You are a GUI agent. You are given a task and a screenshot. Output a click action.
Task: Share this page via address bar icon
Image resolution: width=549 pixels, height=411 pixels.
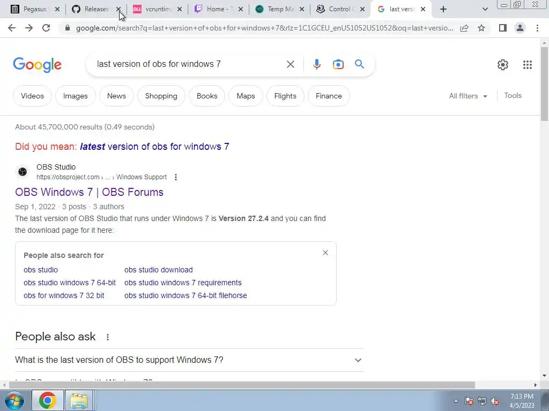[464, 28]
